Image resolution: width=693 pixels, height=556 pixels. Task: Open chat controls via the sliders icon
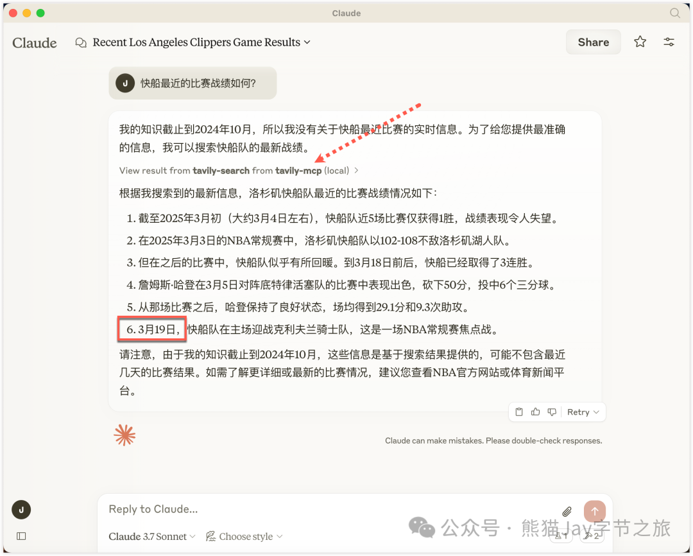(x=669, y=42)
